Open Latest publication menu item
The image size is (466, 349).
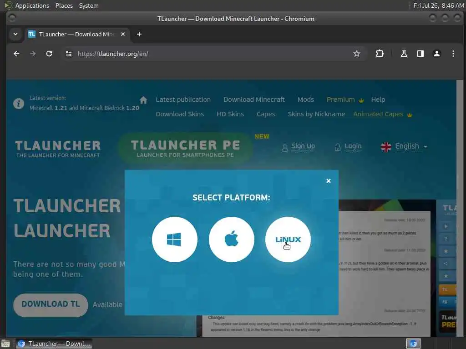(x=183, y=100)
